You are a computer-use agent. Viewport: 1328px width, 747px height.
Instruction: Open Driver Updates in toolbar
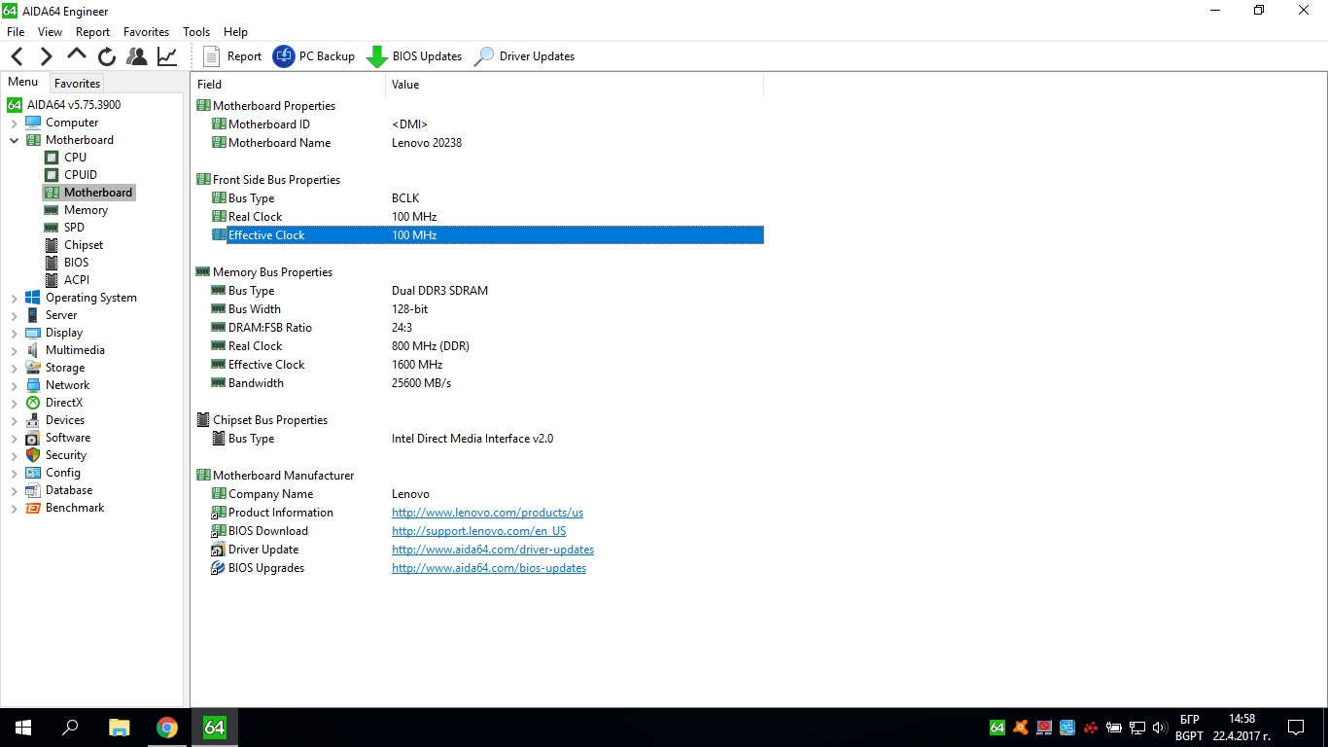[x=524, y=56]
